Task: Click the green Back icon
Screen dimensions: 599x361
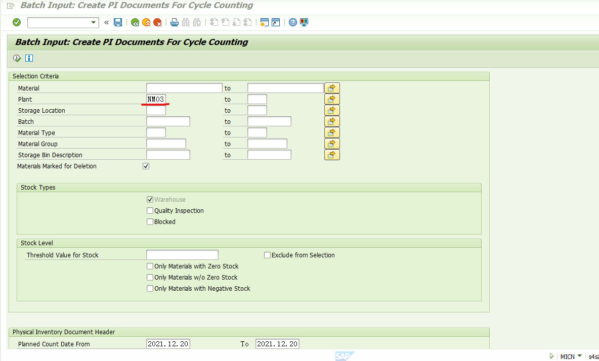Action: pos(135,23)
